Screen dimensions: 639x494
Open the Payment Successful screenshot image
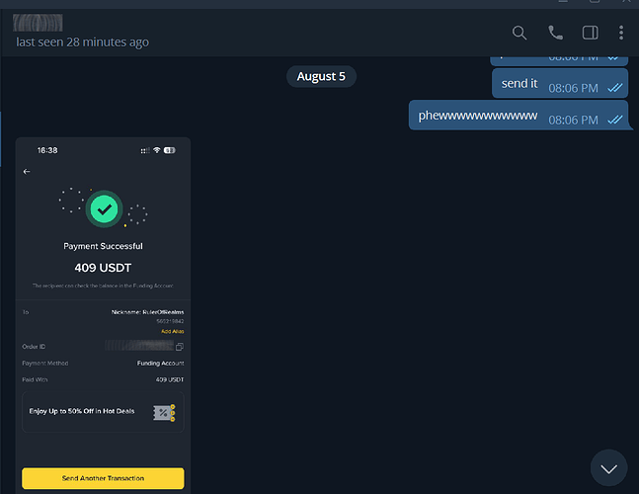point(103,314)
